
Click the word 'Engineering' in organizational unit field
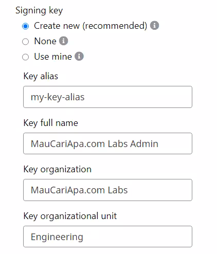[x=57, y=237]
